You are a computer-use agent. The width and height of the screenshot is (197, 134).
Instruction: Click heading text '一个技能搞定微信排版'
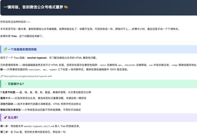click(22, 49)
